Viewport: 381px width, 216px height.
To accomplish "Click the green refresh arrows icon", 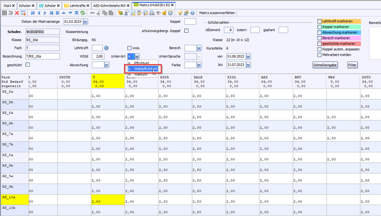I will (x=83, y=13).
